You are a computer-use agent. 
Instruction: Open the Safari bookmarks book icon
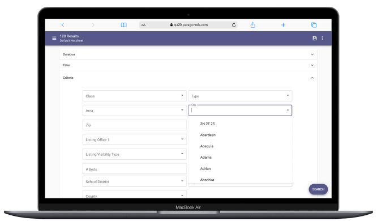123,25
